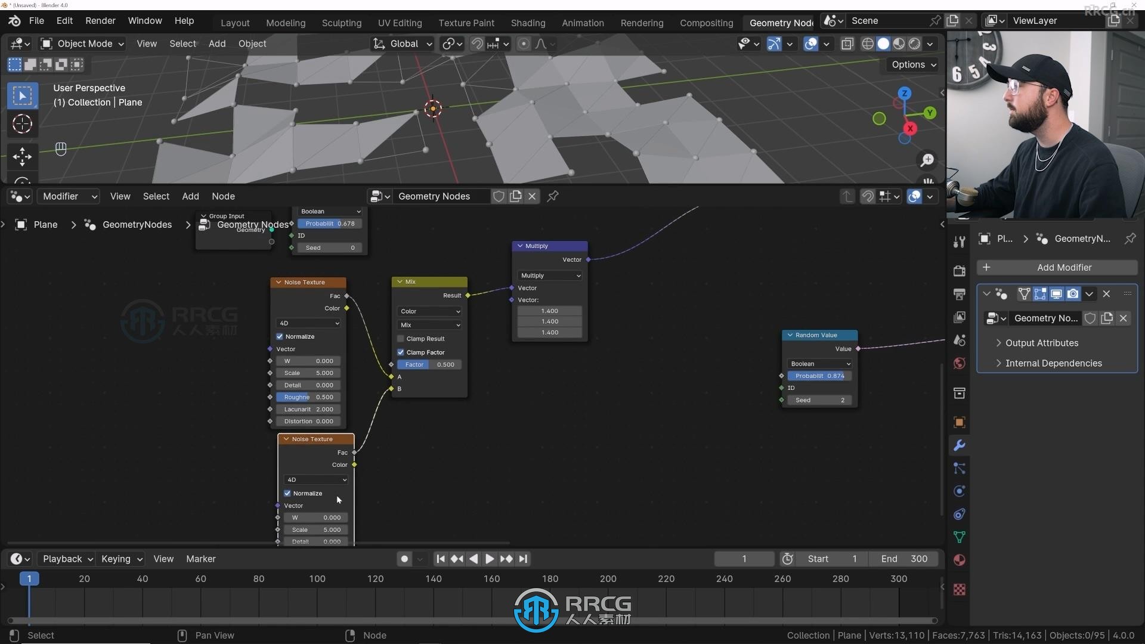Toggle viewport gizmos visibility
Screen dimensions: 1145x644
click(x=773, y=44)
